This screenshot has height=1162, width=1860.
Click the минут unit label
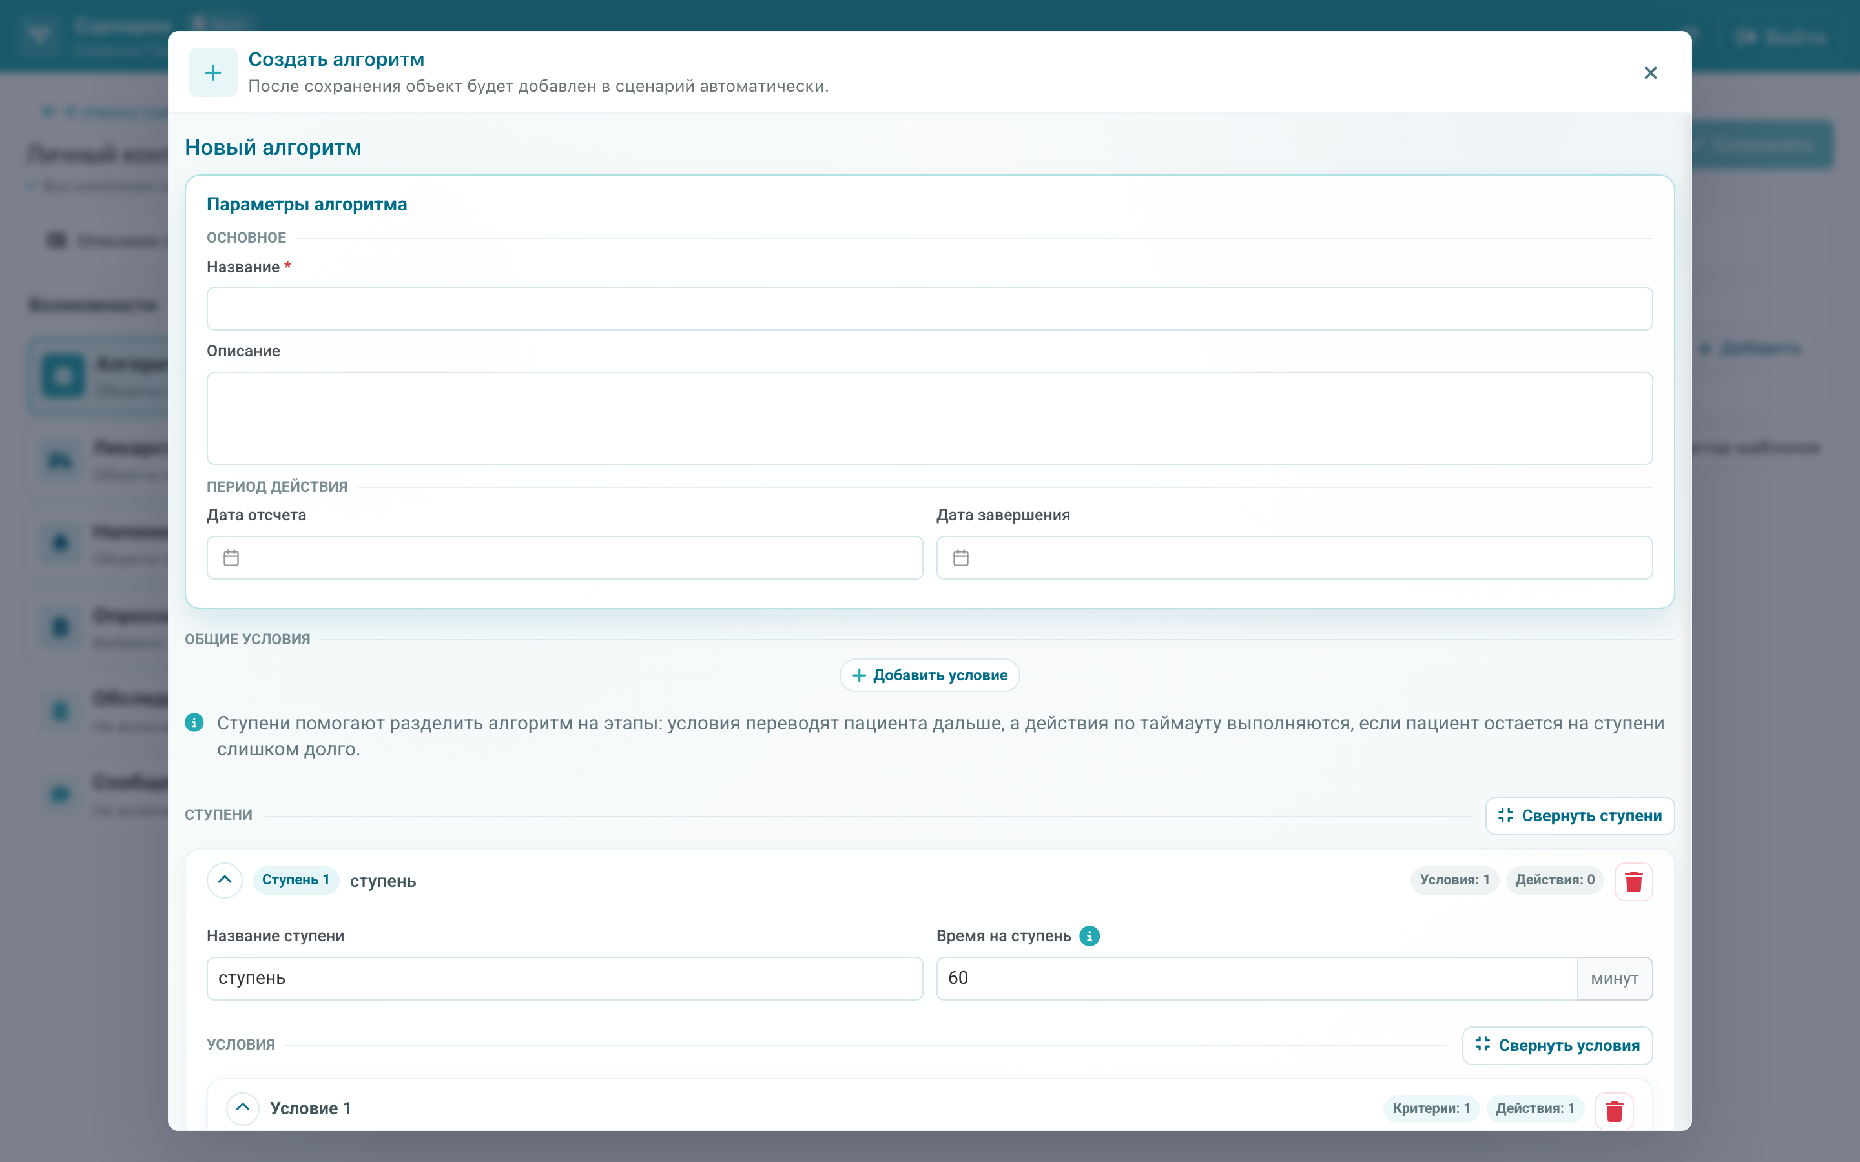[x=1614, y=978]
